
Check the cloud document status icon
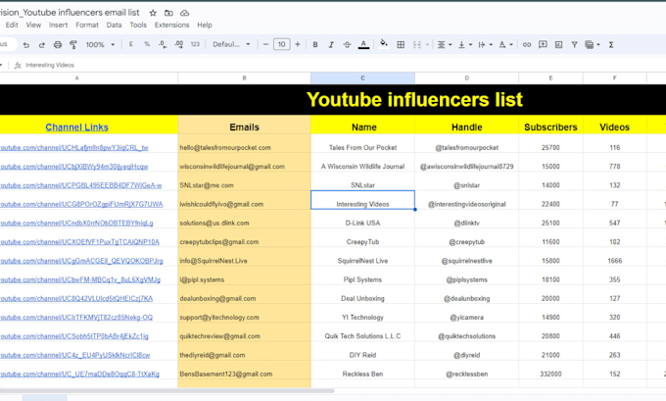click(184, 13)
